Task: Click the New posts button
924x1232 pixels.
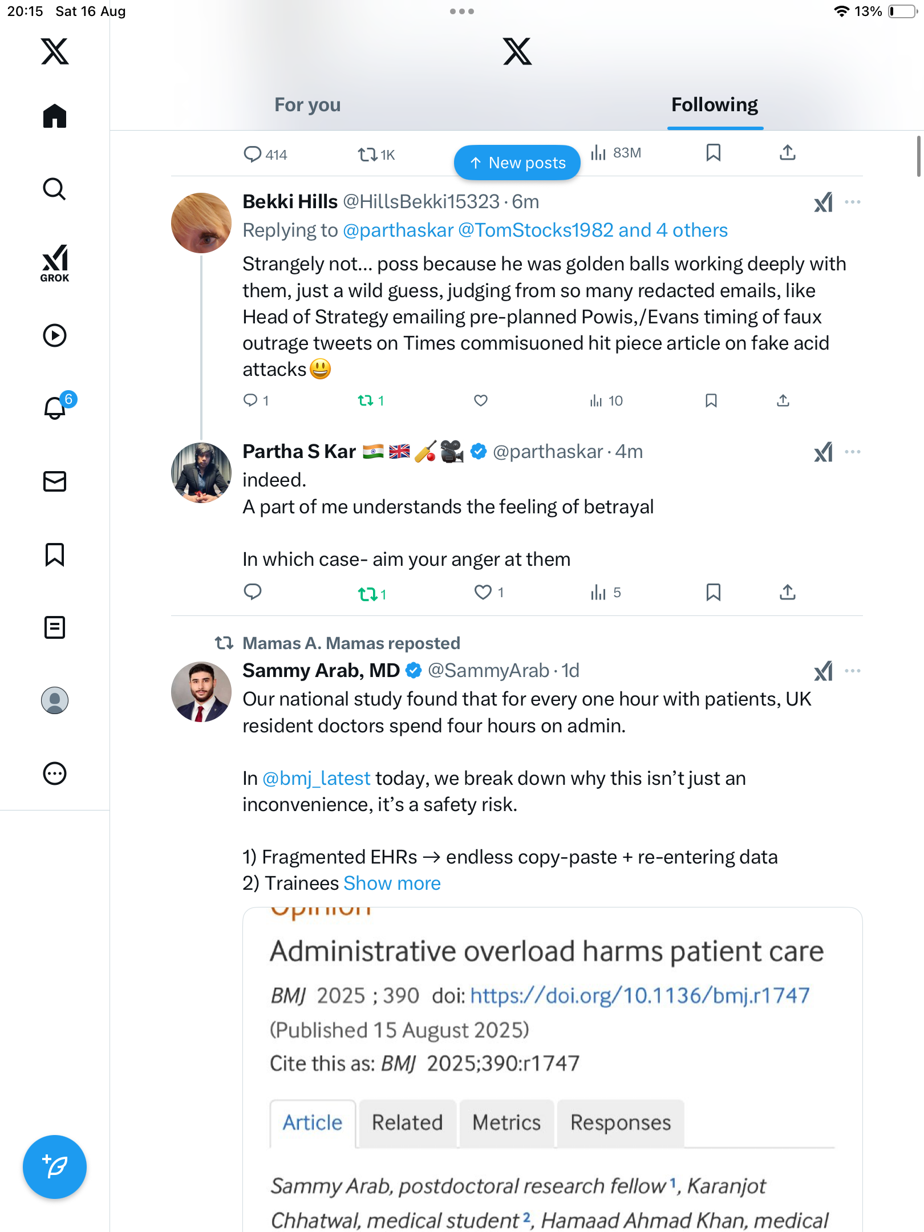Action: 517,163
